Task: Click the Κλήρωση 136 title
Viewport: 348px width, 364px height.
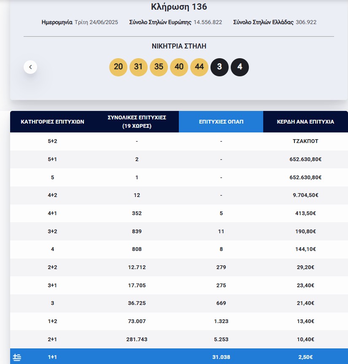Action: coord(179,7)
